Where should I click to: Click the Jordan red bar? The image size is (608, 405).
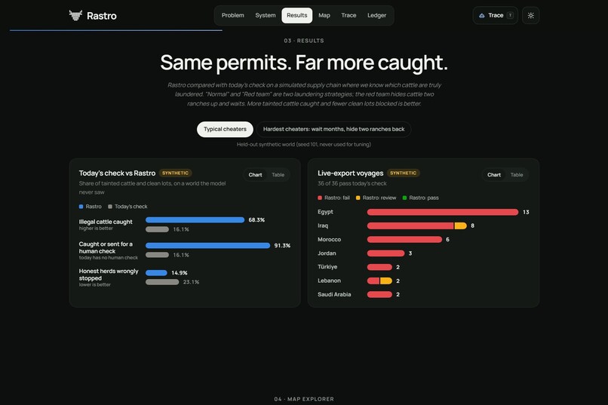[x=385, y=253]
